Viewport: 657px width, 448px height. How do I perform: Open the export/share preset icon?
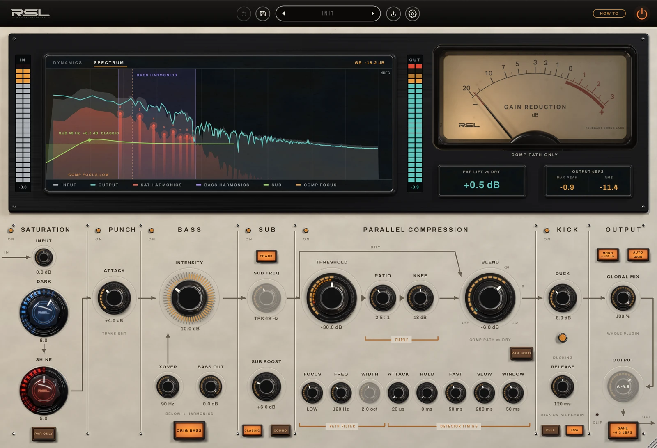click(x=393, y=14)
